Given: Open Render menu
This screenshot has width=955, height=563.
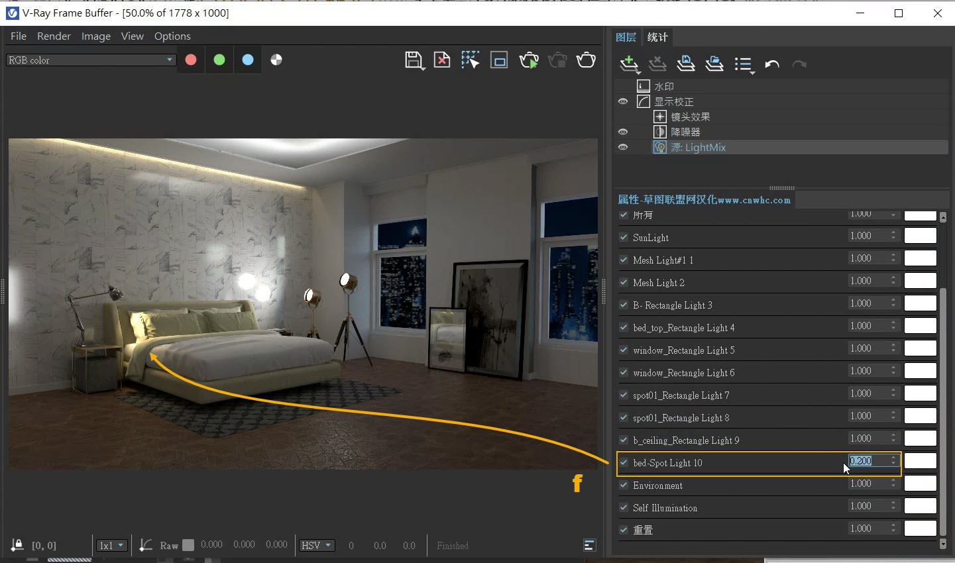Looking at the screenshot, I should click(54, 36).
